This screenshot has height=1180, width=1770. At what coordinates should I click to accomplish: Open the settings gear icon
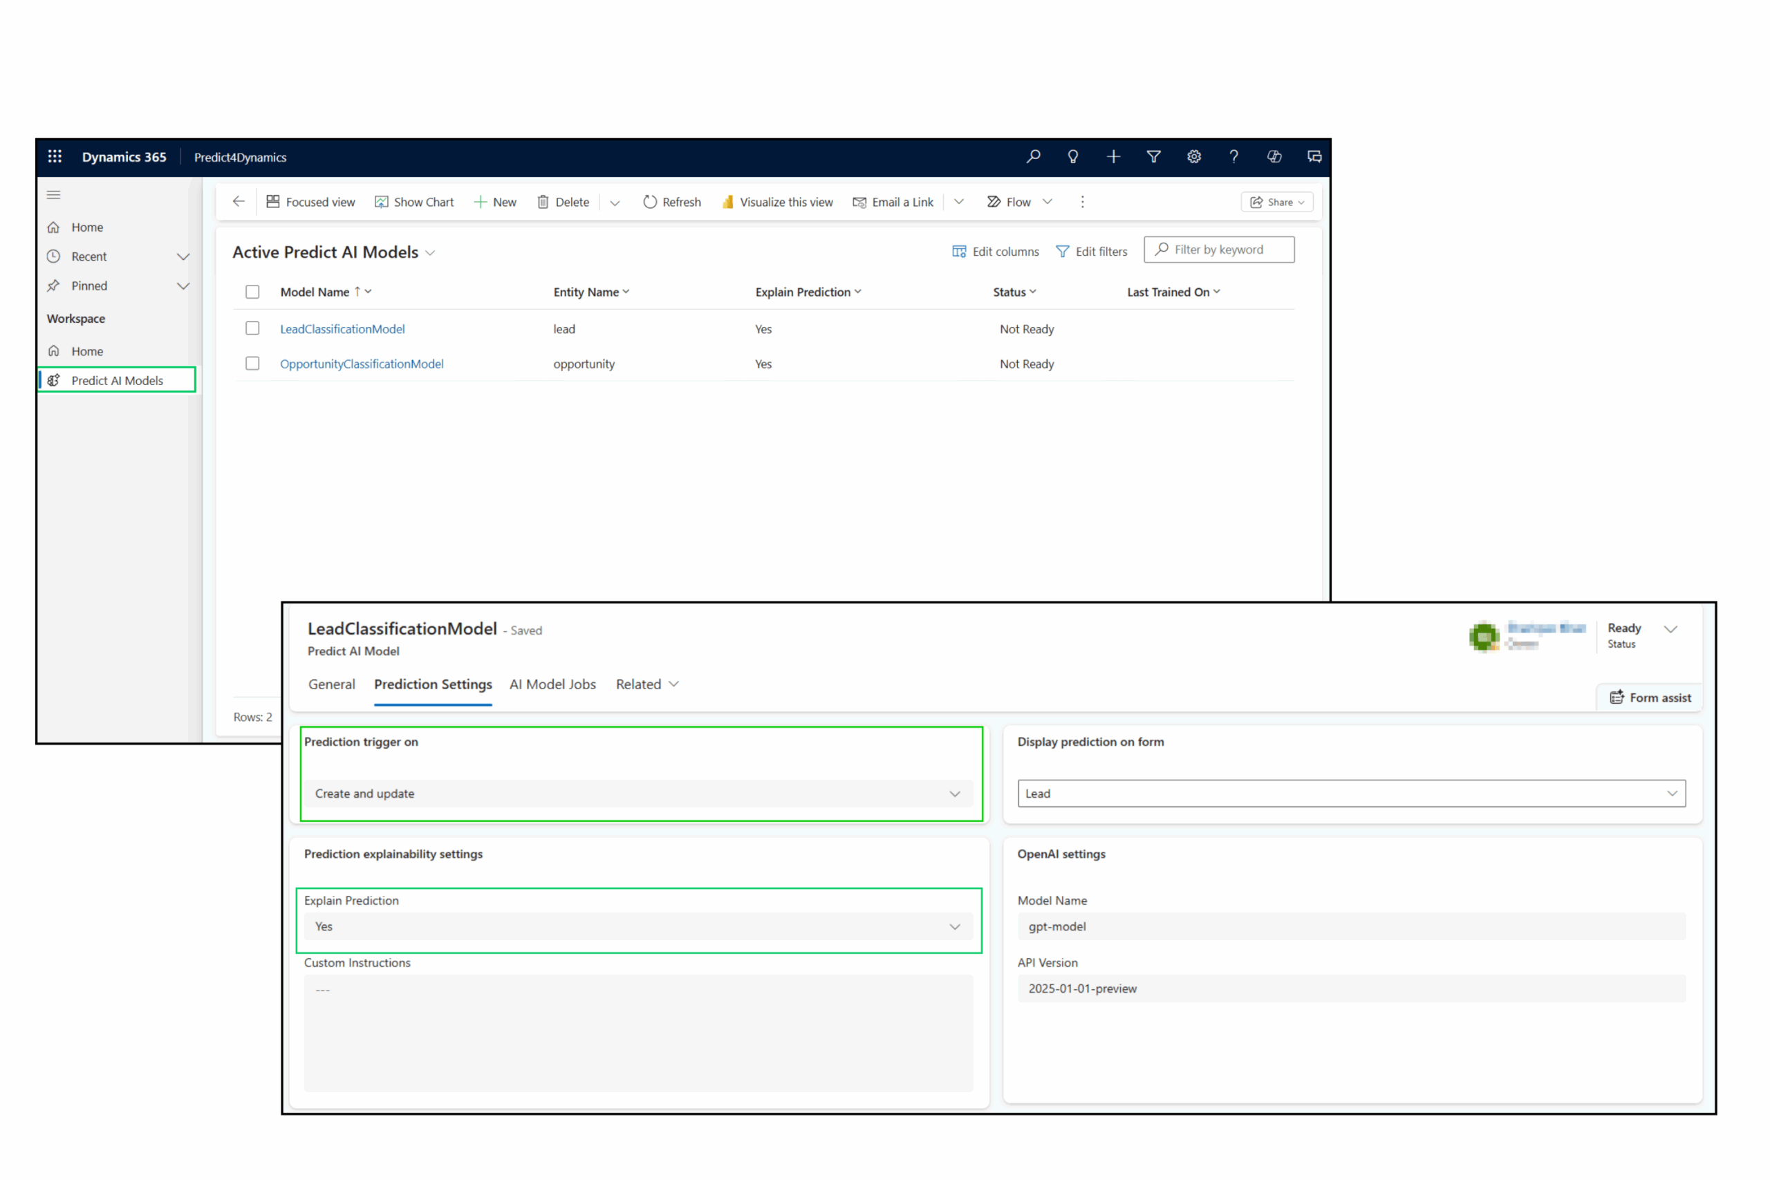(x=1193, y=156)
